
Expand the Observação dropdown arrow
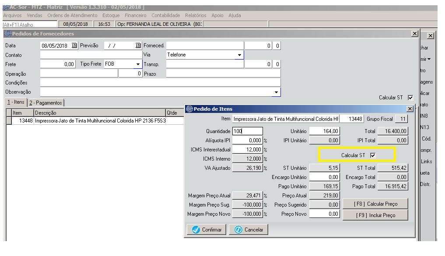[x=276, y=92]
